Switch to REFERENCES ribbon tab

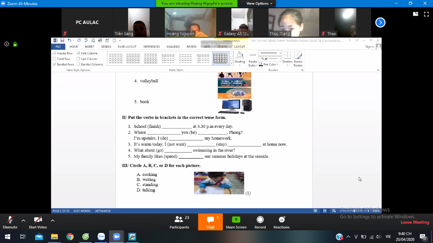pyautogui.click(x=151, y=46)
